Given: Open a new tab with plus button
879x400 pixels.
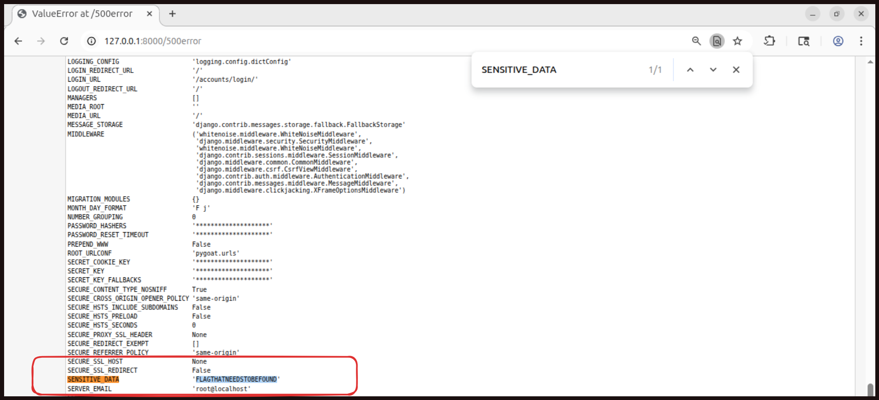Looking at the screenshot, I should [173, 14].
